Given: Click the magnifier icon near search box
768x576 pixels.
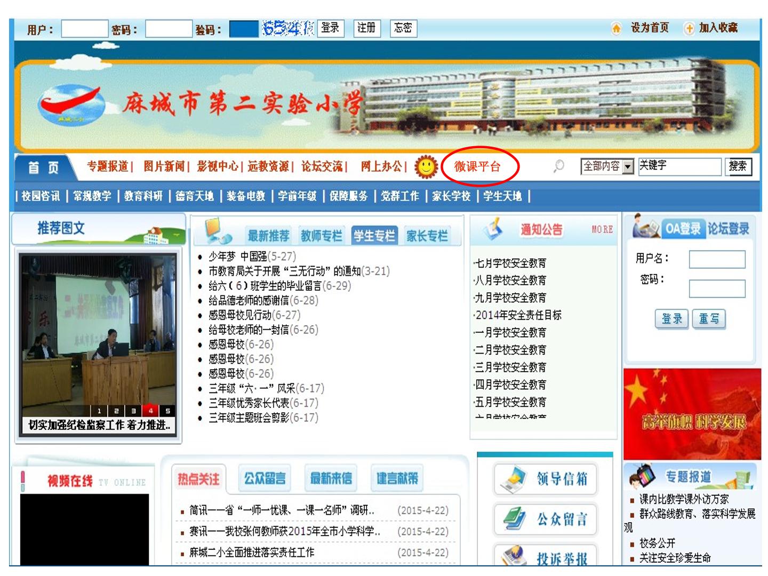Looking at the screenshot, I should click(x=558, y=166).
